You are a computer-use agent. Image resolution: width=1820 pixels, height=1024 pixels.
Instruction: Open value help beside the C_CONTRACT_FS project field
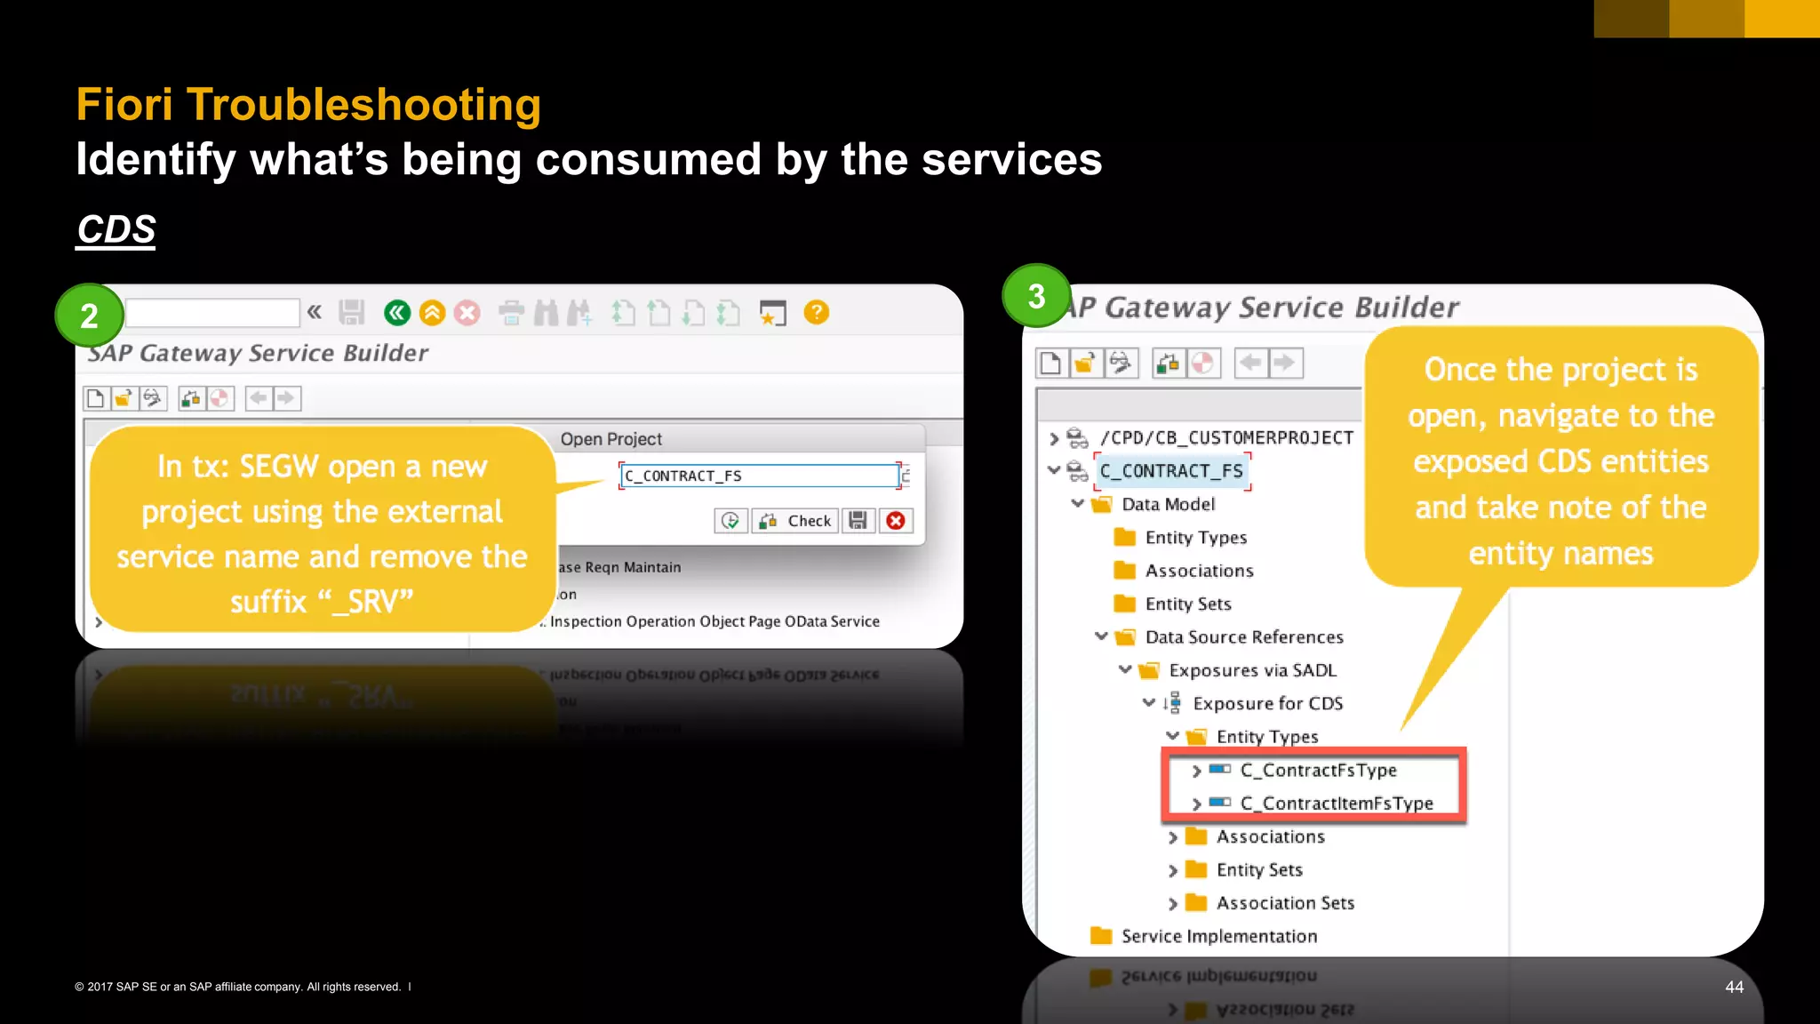(906, 476)
